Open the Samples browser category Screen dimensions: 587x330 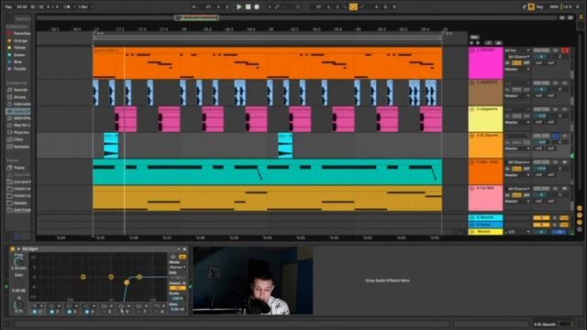click(18, 147)
